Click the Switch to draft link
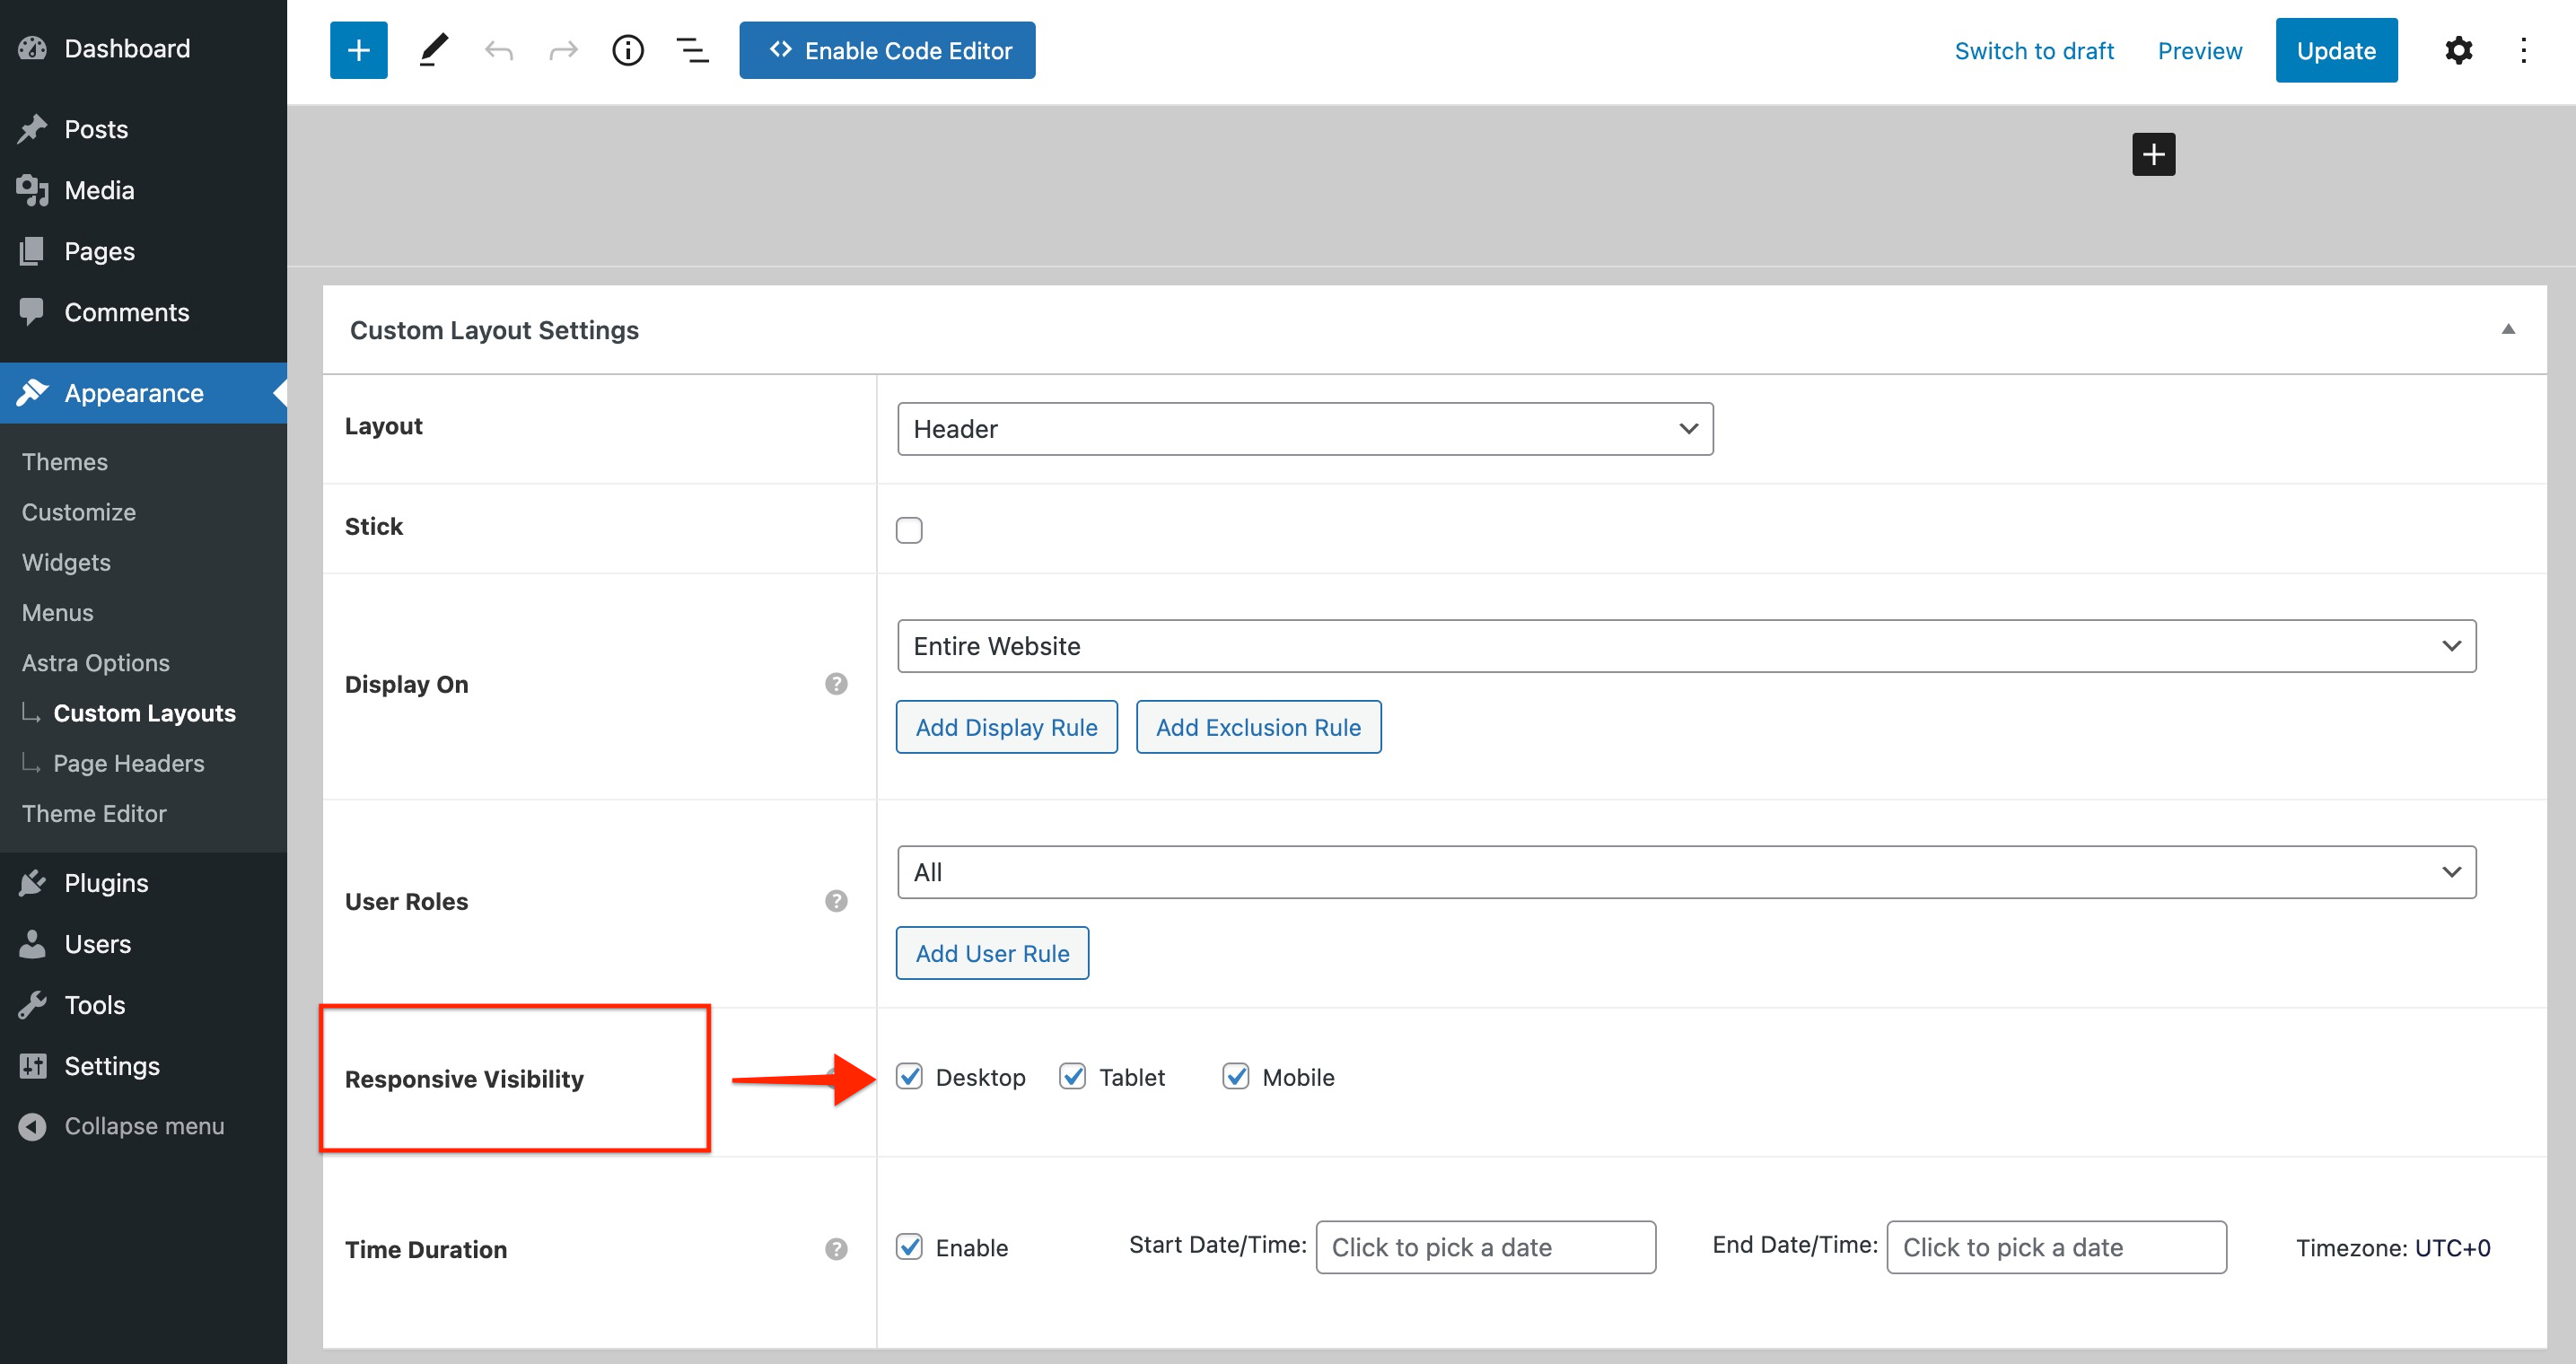The image size is (2576, 1364). (2034, 51)
